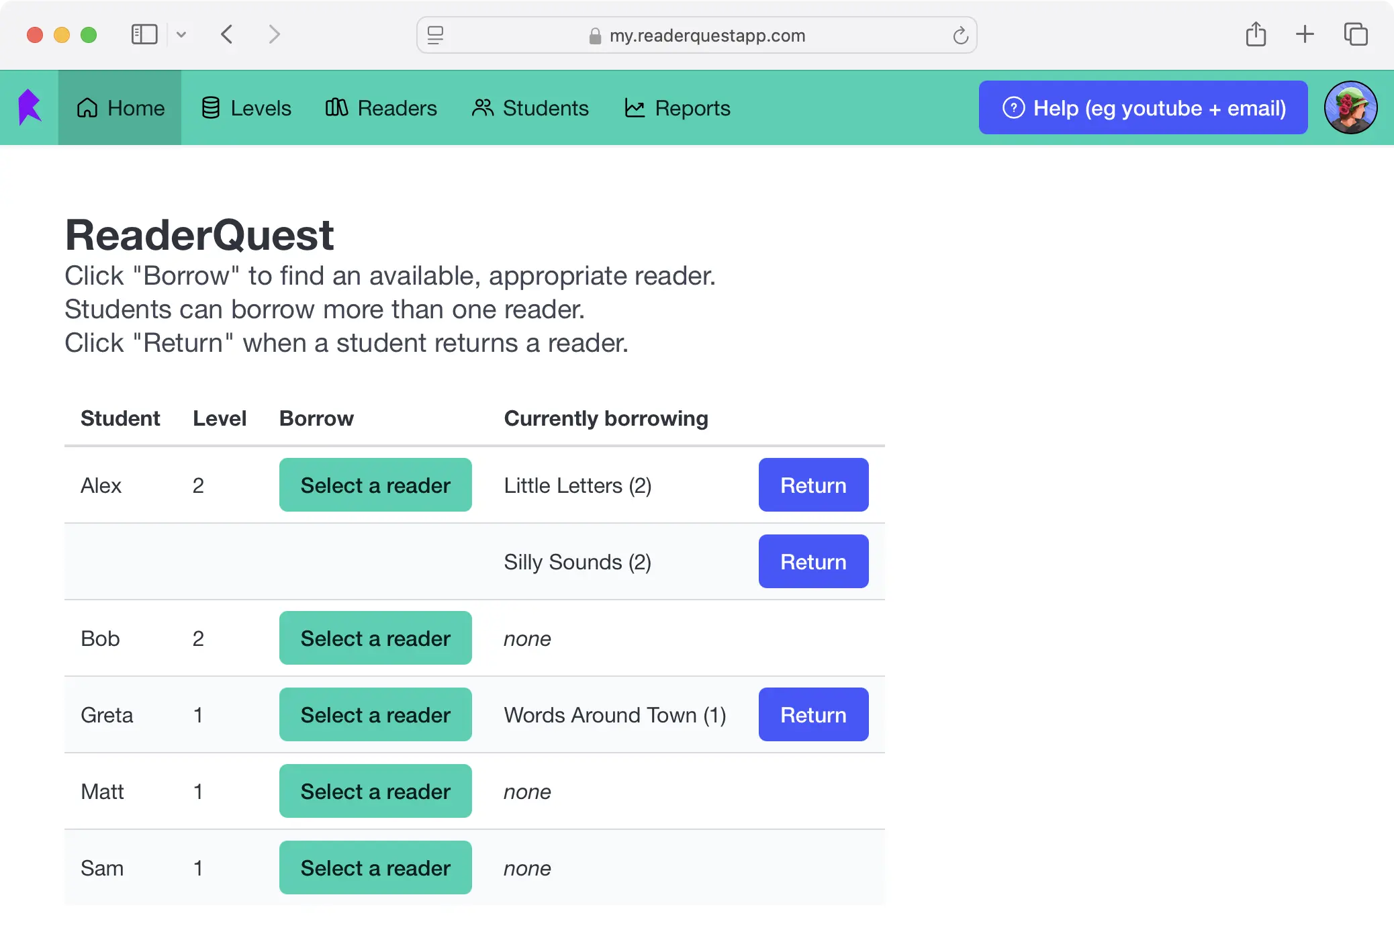1394x940 pixels.
Task: Select a reader for Alex
Action: click(375, 485)
